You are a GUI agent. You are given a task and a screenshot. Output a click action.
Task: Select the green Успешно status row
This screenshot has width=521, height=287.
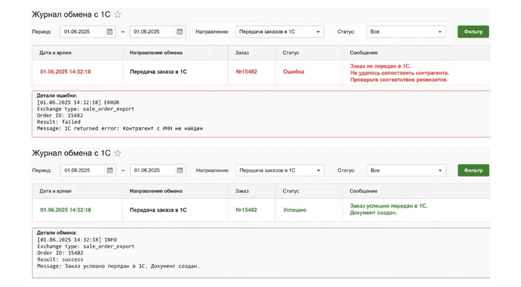261,210
